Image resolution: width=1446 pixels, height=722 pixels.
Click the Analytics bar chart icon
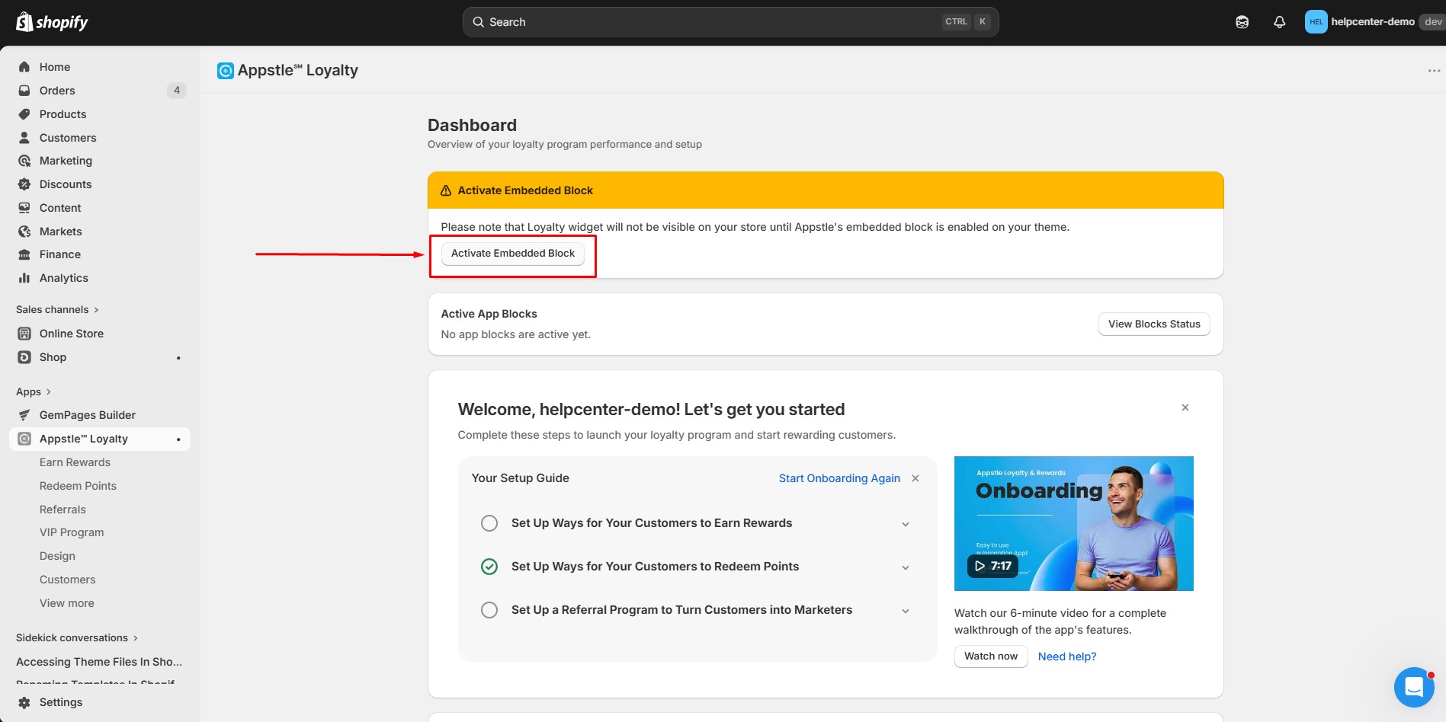pos(24,278)
